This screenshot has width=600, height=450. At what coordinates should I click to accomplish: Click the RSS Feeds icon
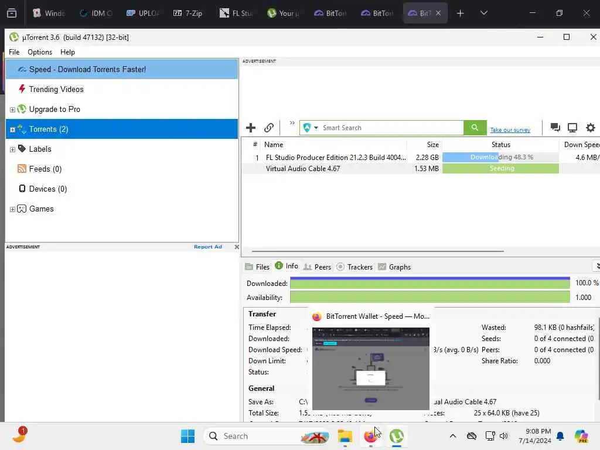(x=22, y=169)
